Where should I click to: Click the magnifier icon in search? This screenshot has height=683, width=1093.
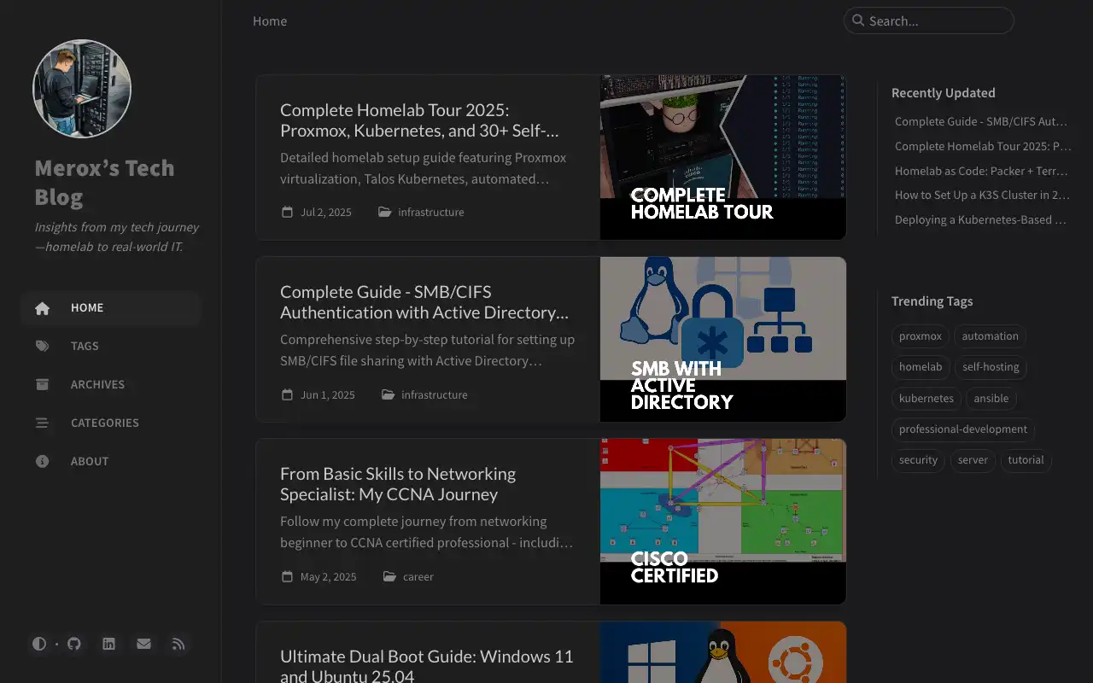pos(858,20)
